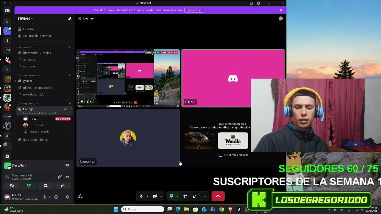The width and height of the screenshot is (381, 214).
Task: Toggle camera button in voice panel
Action: [x=12, y=186]
